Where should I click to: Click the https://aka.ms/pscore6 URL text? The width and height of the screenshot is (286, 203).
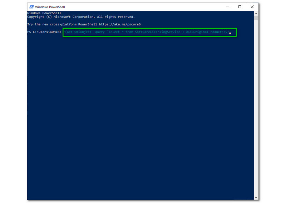point(120,24)
